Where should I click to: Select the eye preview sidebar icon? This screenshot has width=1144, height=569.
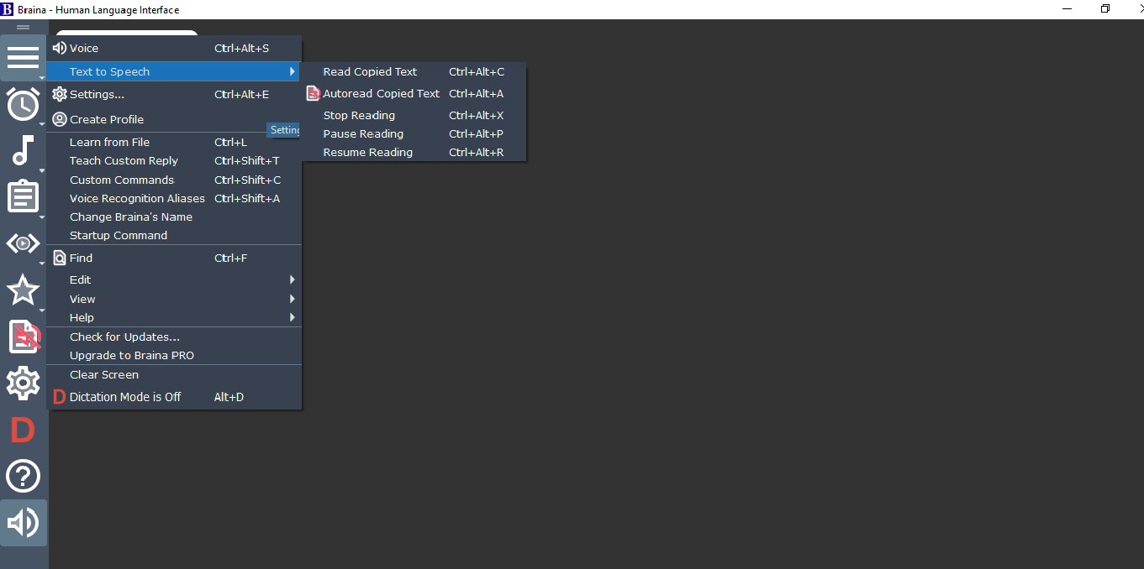click(23, 243)
